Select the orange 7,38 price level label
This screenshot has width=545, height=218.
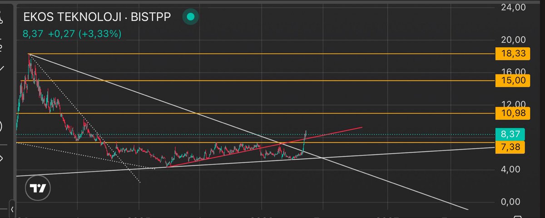(x=510, y=147)
